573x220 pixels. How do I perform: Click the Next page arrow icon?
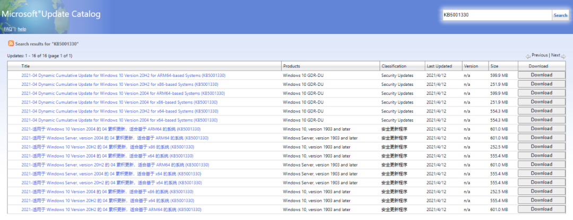[x=563, y=56]
